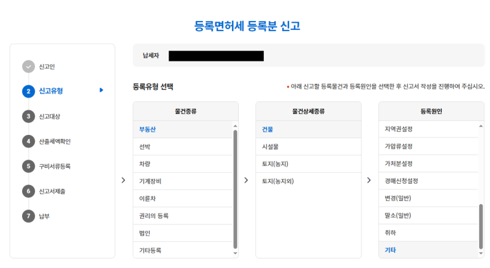The image size is (490, 268).
Task: Click step 7 circle for 납부
Action: 29,216
